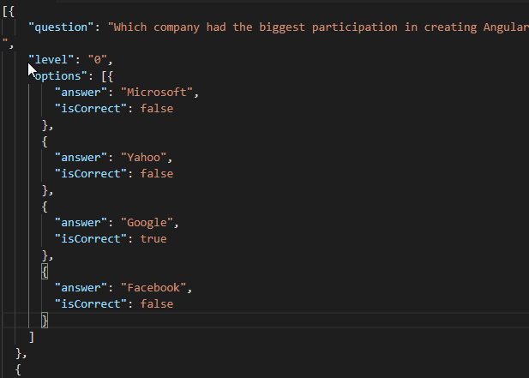Click the "answer" key on the Google line
The height and width of the screenshot is (378, 529).
(81, 223)
